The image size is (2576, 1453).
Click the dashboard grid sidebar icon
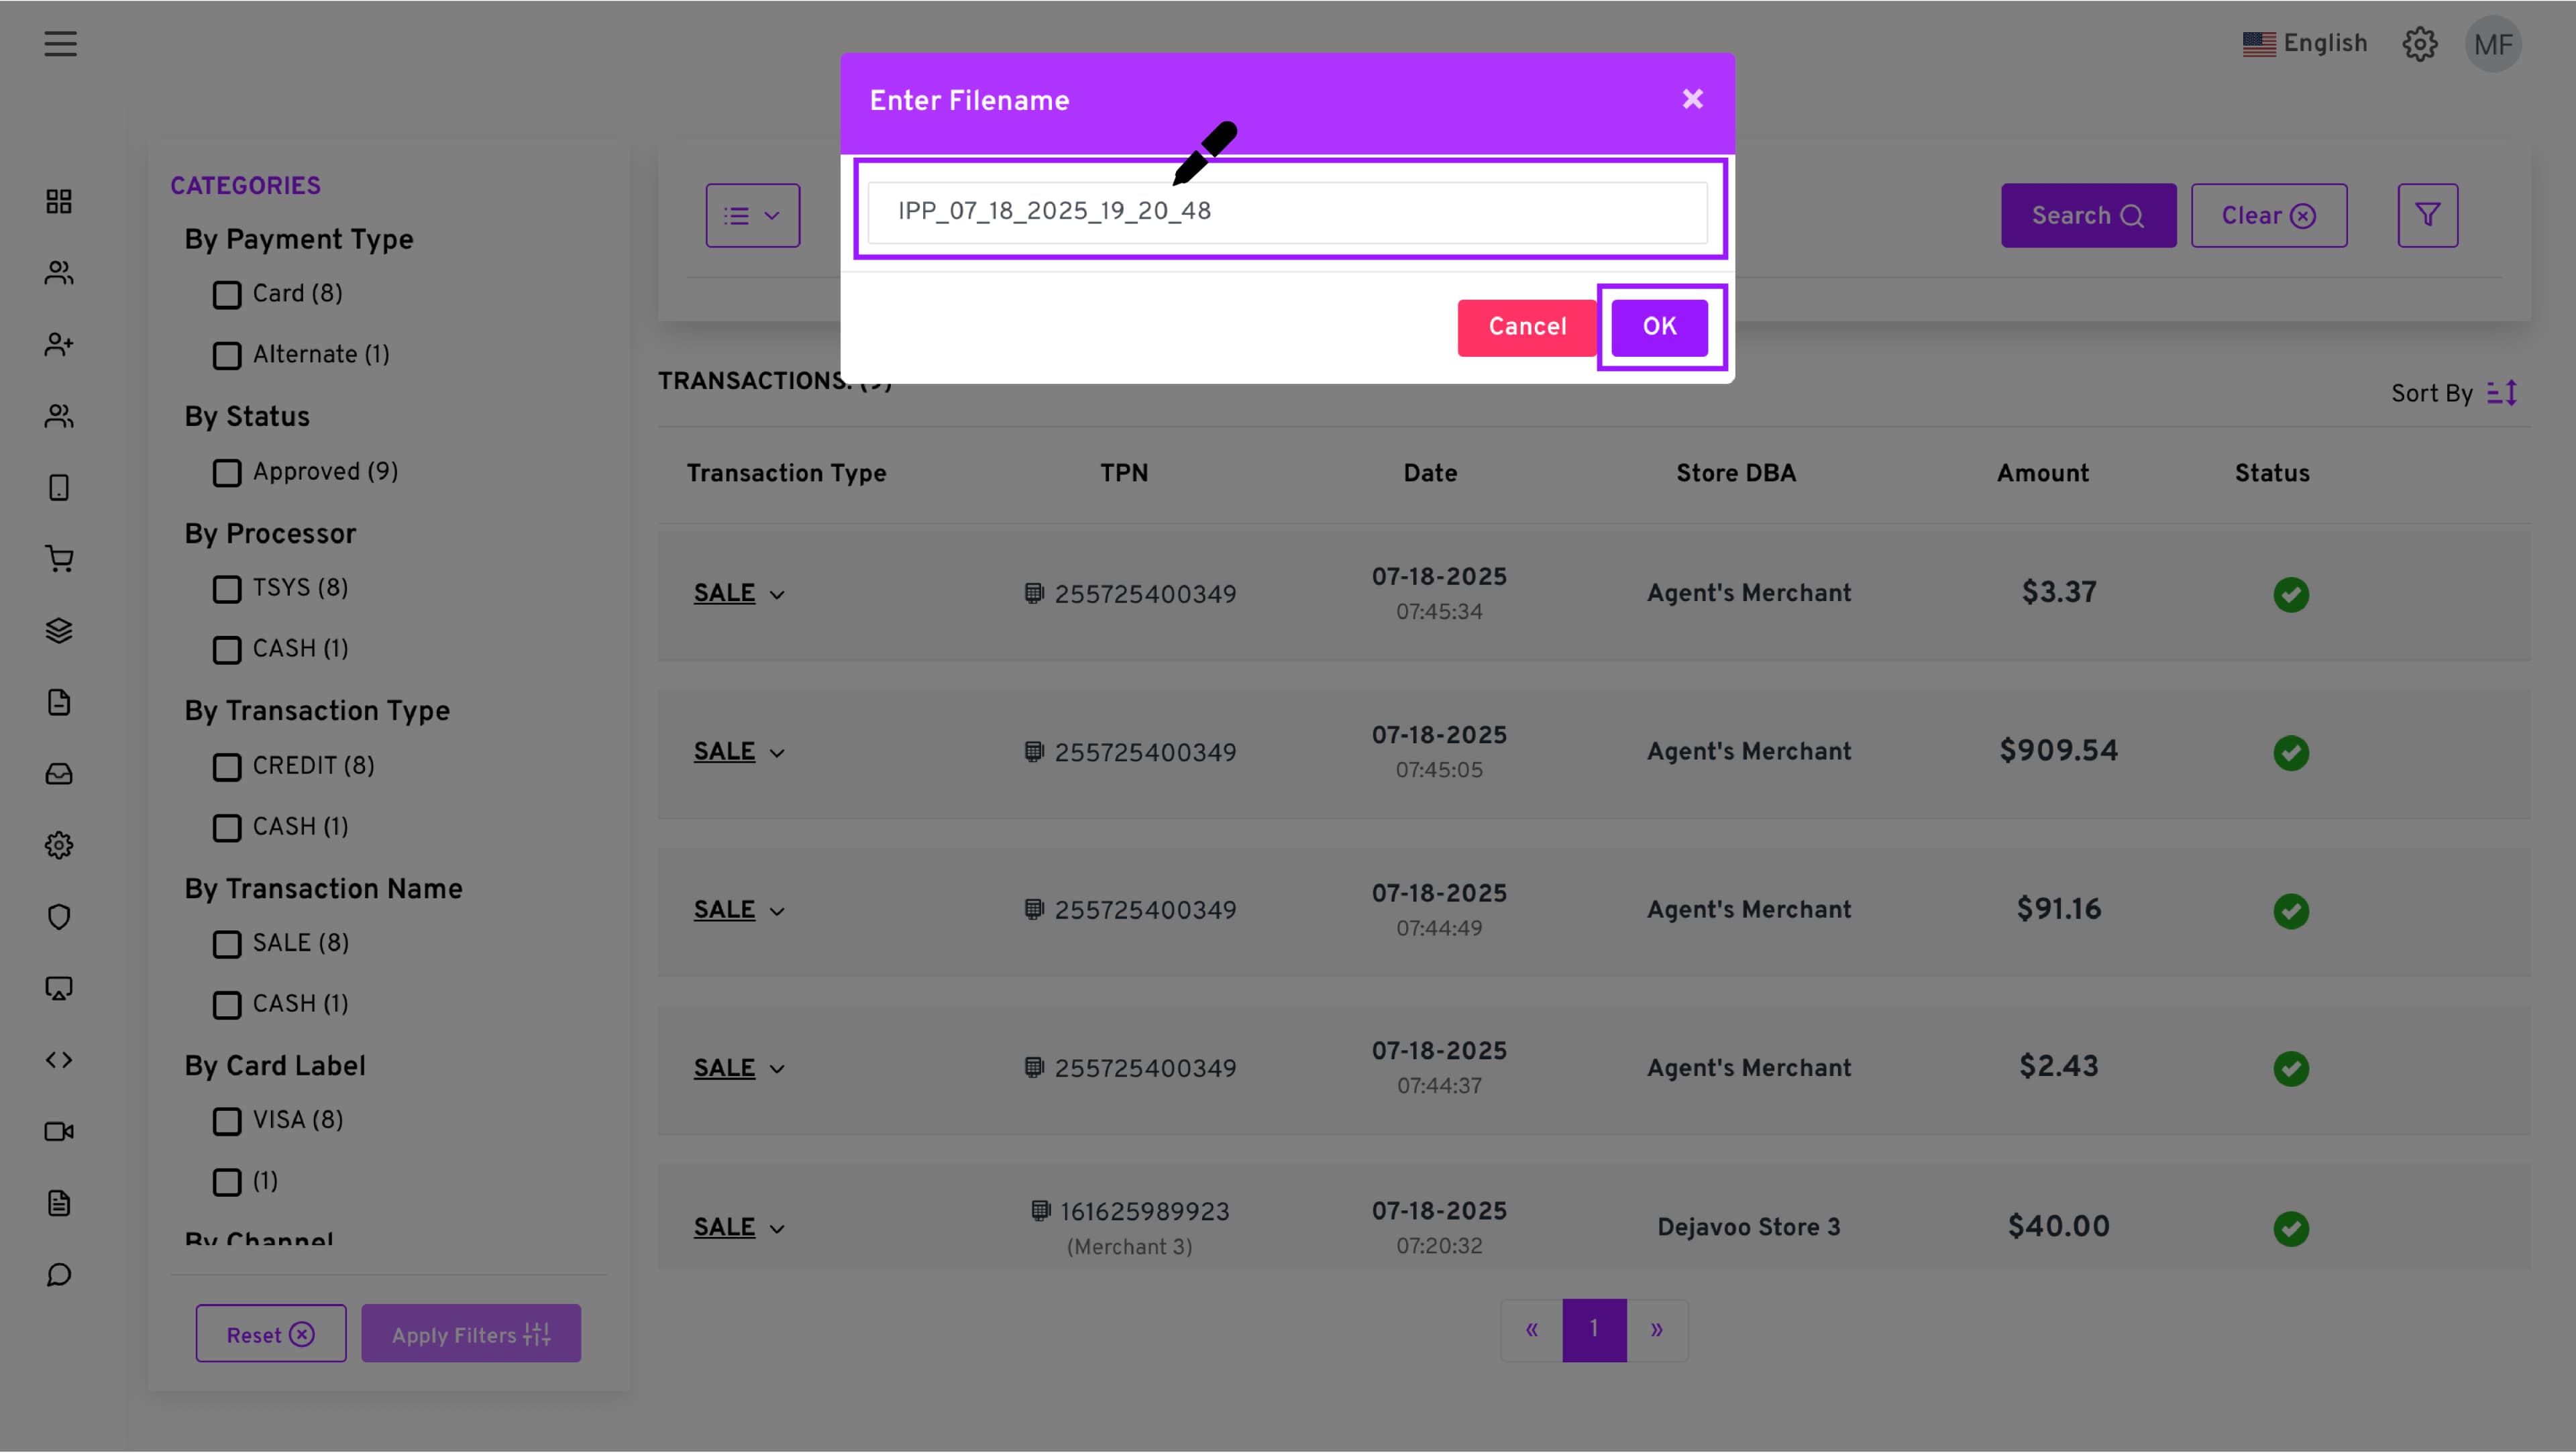coord(59,202)
